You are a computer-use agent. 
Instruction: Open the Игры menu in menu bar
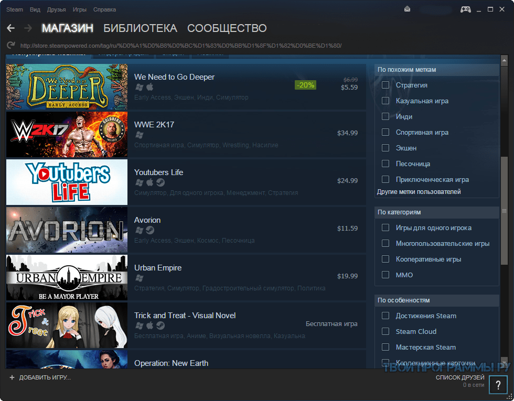point(80,9)
